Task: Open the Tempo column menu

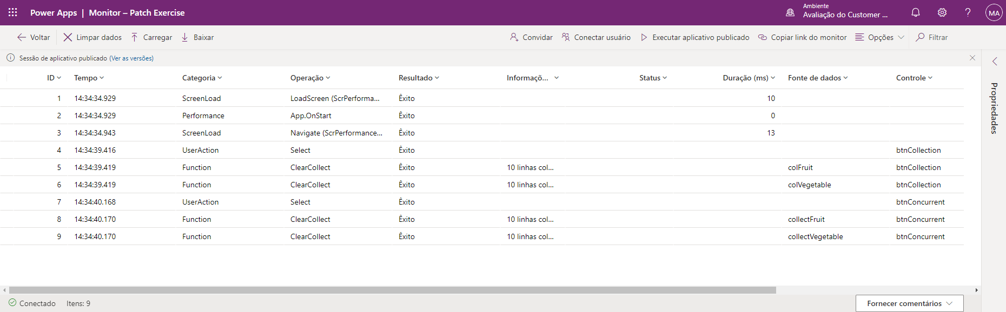Action: [x=89, y=78]
